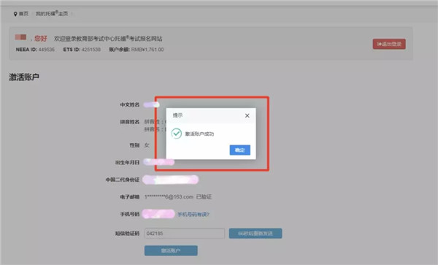
Task: Focus the 短信验证码 input field
Action: click(x=185, y=234)
